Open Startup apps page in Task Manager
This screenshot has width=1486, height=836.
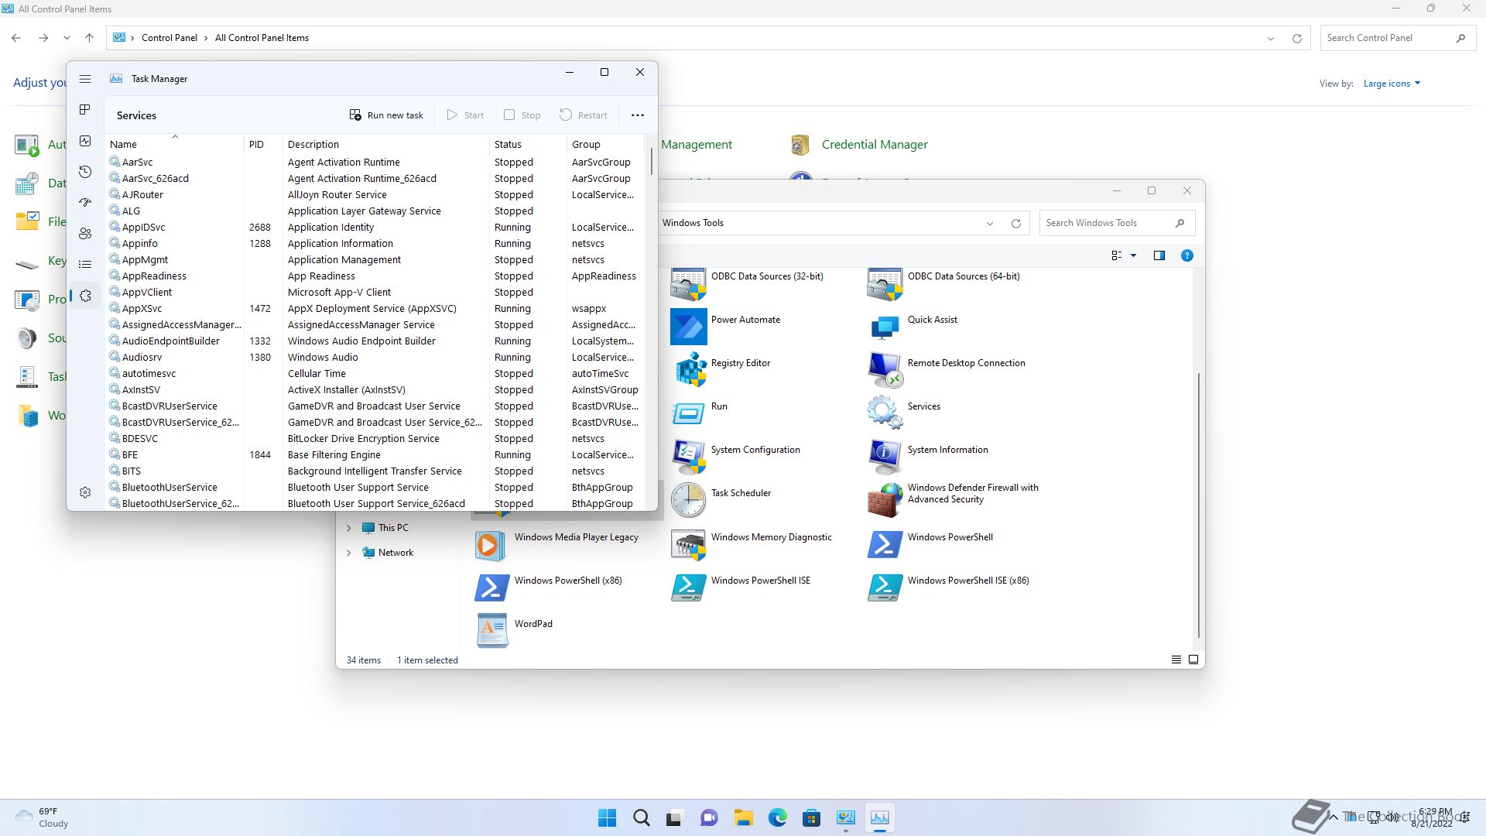[x=85, y=203]
